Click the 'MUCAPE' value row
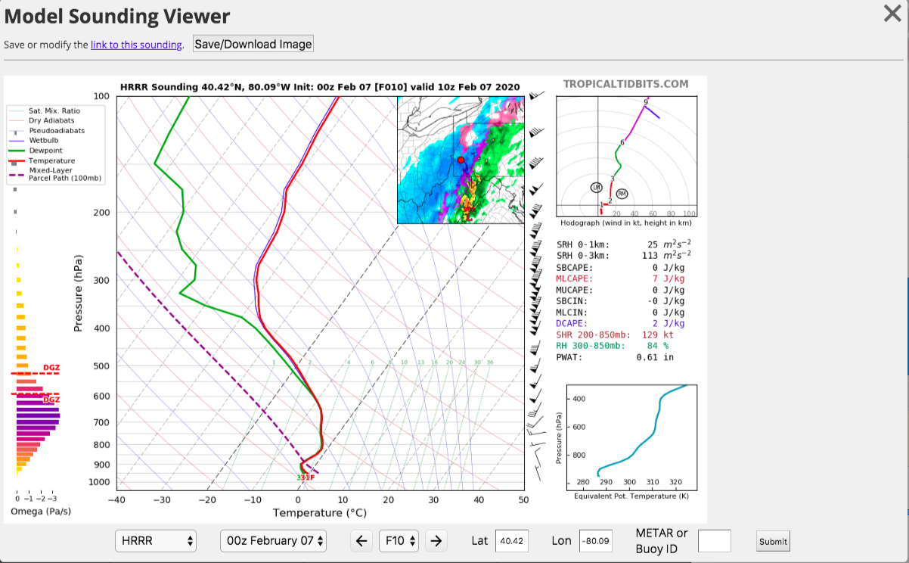 click(x=621, y=290)
